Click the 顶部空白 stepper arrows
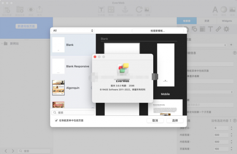 231,128
